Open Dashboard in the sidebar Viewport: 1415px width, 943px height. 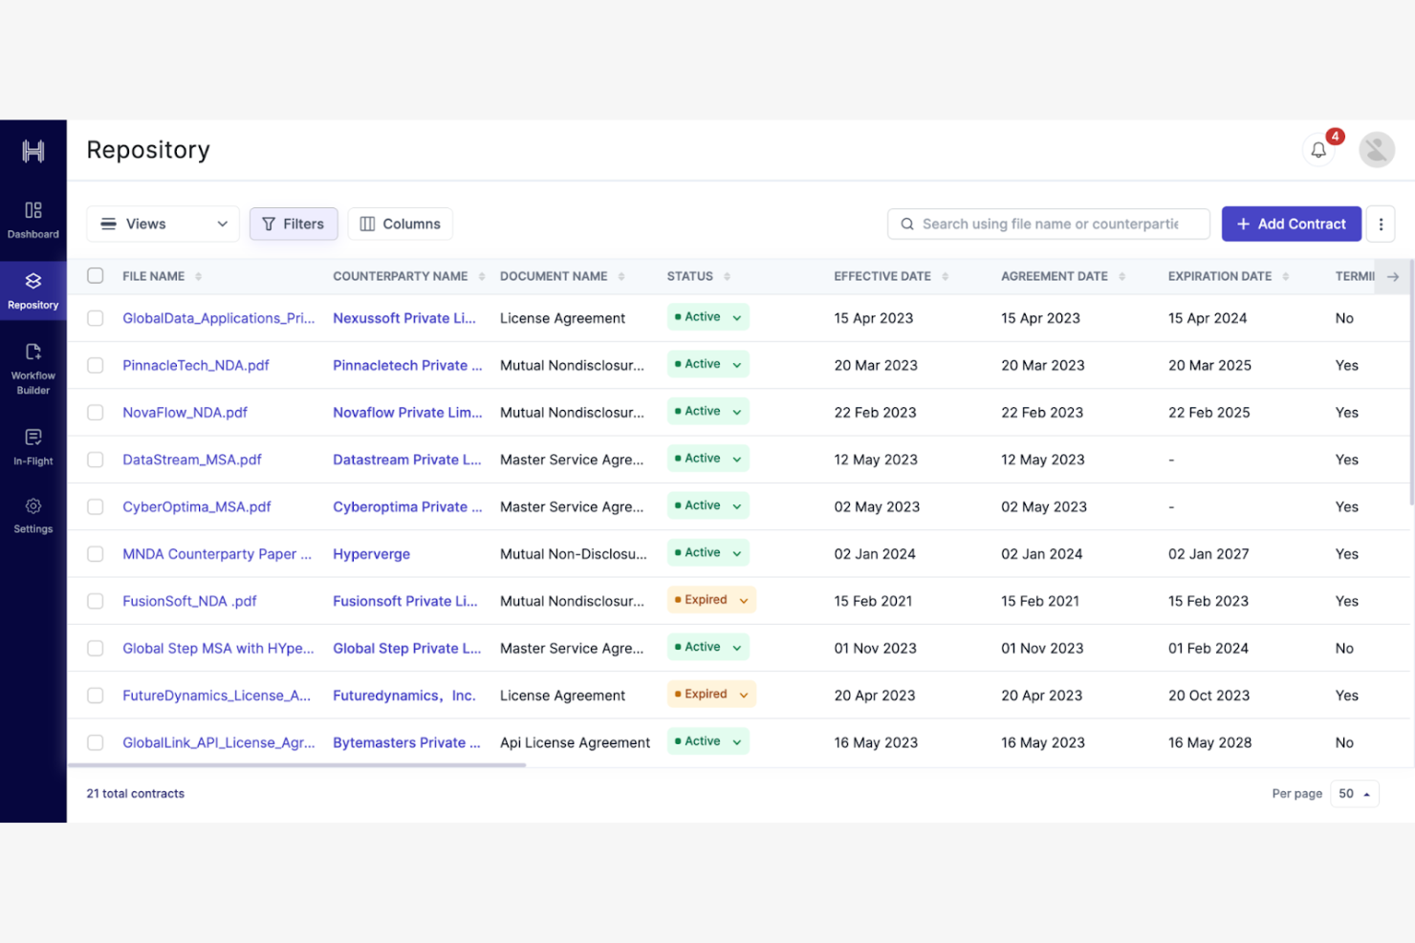tap(33, 220)
